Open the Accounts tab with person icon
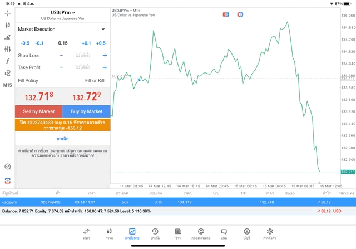Image resolution: width=356 pixels, height=249 pixels. (x=247, y=234)
